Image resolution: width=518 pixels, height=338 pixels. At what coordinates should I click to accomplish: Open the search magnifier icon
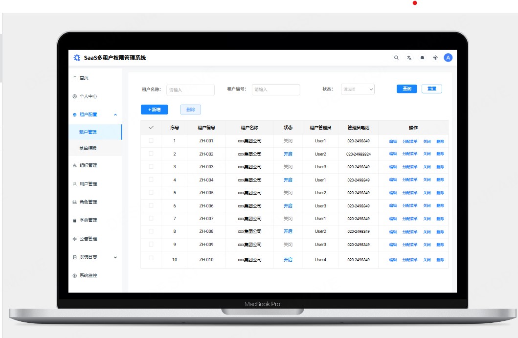coord(396,58)
